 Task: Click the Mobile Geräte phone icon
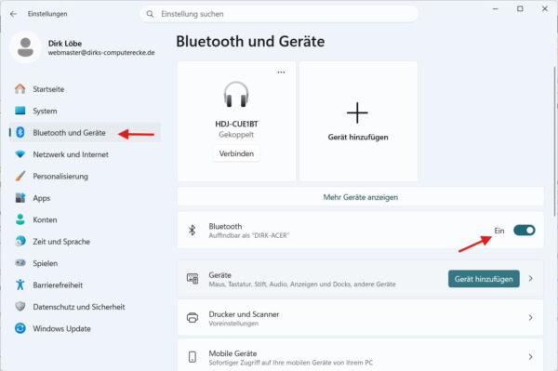click(193, 357)
